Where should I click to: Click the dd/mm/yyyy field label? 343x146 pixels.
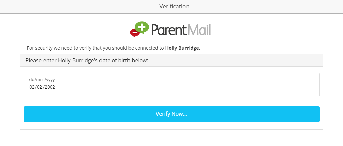pos(42,80)
